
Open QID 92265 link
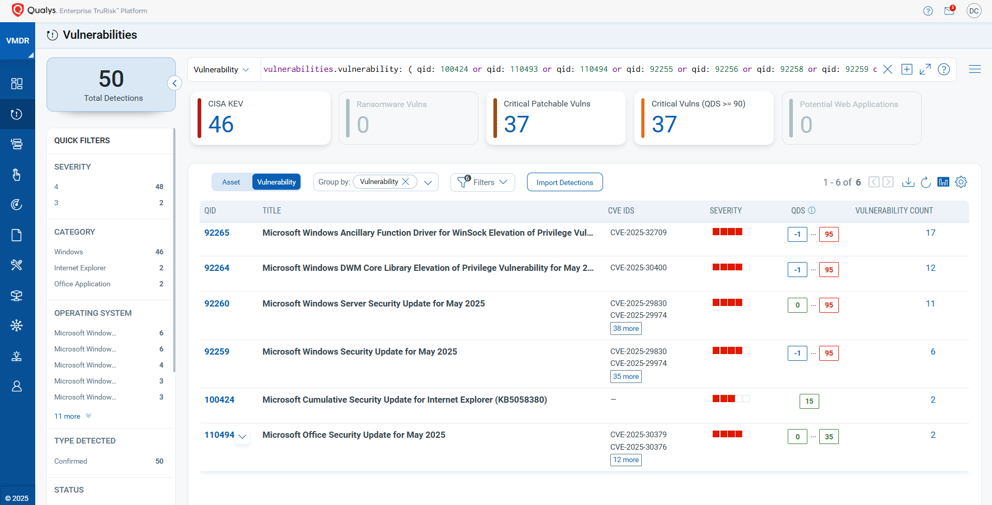click(x=217, y=233)
